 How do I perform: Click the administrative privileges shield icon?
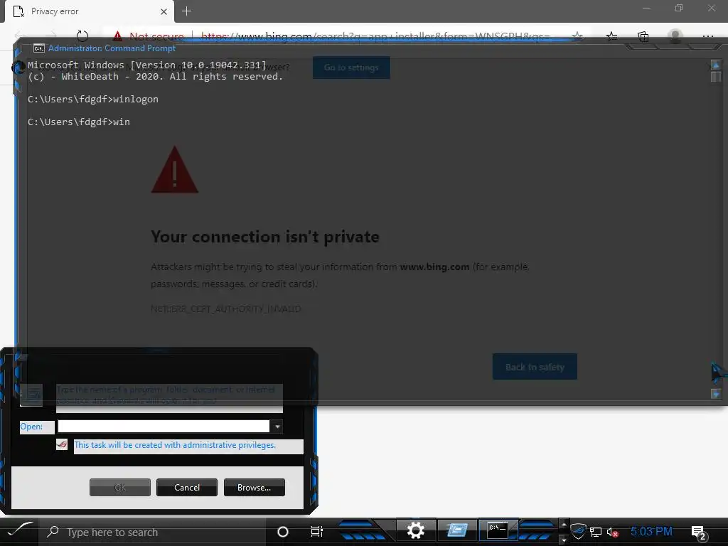[62, 444]
